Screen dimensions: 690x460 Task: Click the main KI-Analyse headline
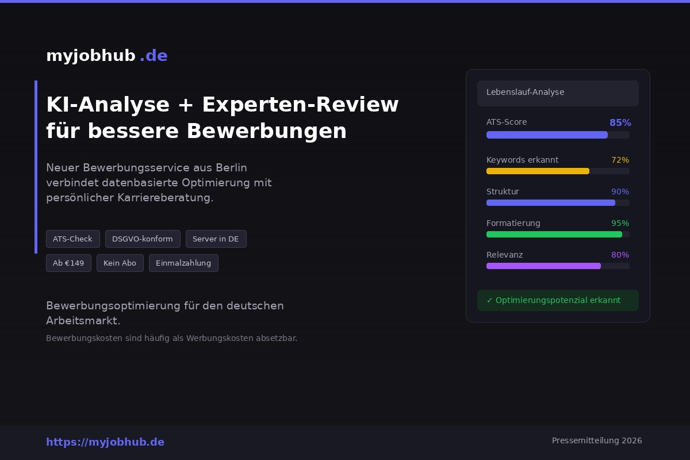click(223, 117)
